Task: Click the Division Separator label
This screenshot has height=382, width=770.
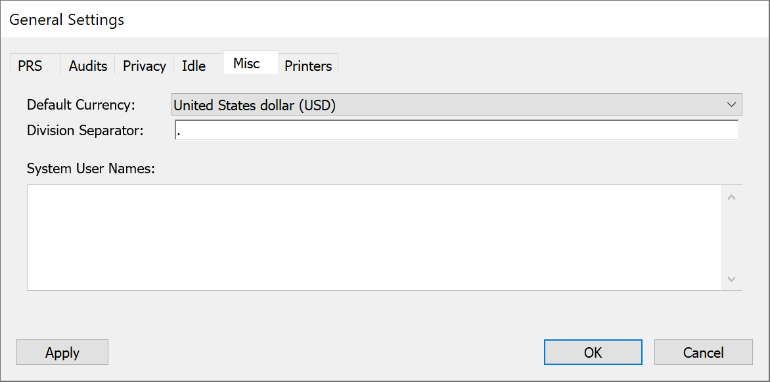Action: click(x=85, y=130)
